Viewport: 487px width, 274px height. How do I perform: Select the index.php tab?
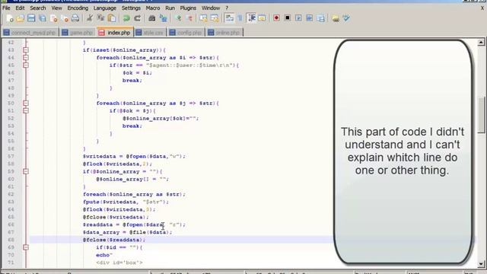[115, 32]
